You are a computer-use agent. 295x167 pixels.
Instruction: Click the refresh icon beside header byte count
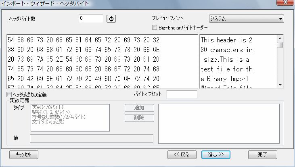[x=111, y=19]
